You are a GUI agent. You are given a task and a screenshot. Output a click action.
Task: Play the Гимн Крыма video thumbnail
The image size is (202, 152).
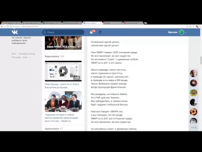[63, 71]
